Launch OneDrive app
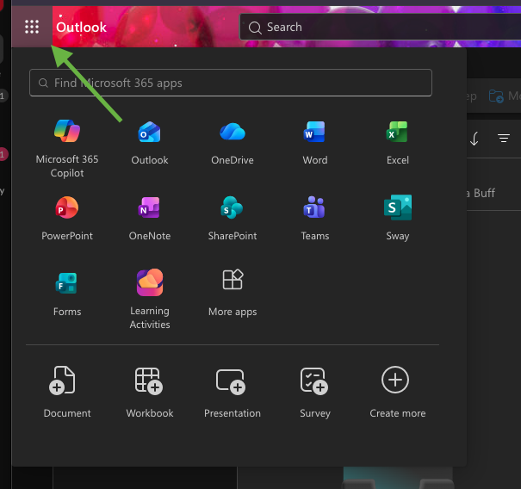 (233, 143)
